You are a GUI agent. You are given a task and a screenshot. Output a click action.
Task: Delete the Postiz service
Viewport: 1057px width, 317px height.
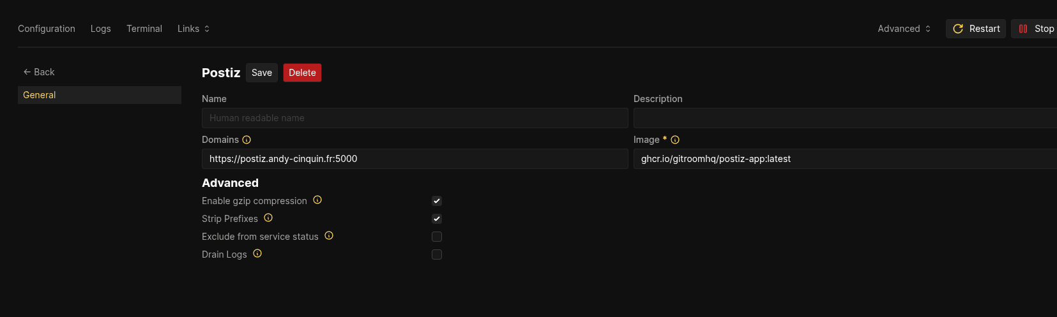pos(302,73)
